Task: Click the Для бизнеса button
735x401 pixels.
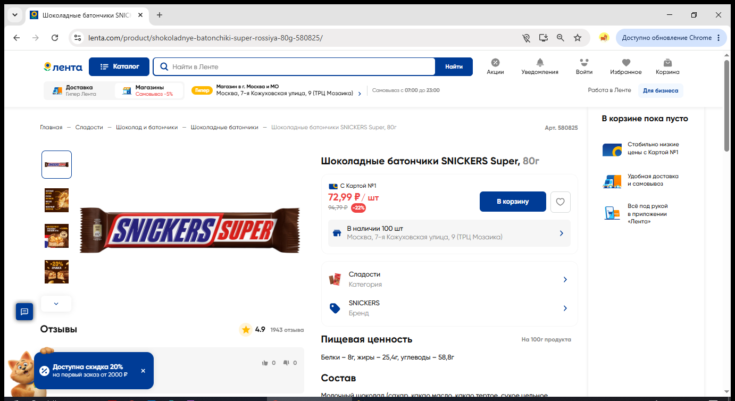Action: (x=661, y=90)
